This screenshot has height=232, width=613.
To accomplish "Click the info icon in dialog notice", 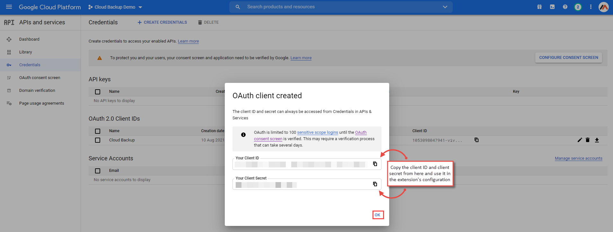I will (x=243, y=135).
